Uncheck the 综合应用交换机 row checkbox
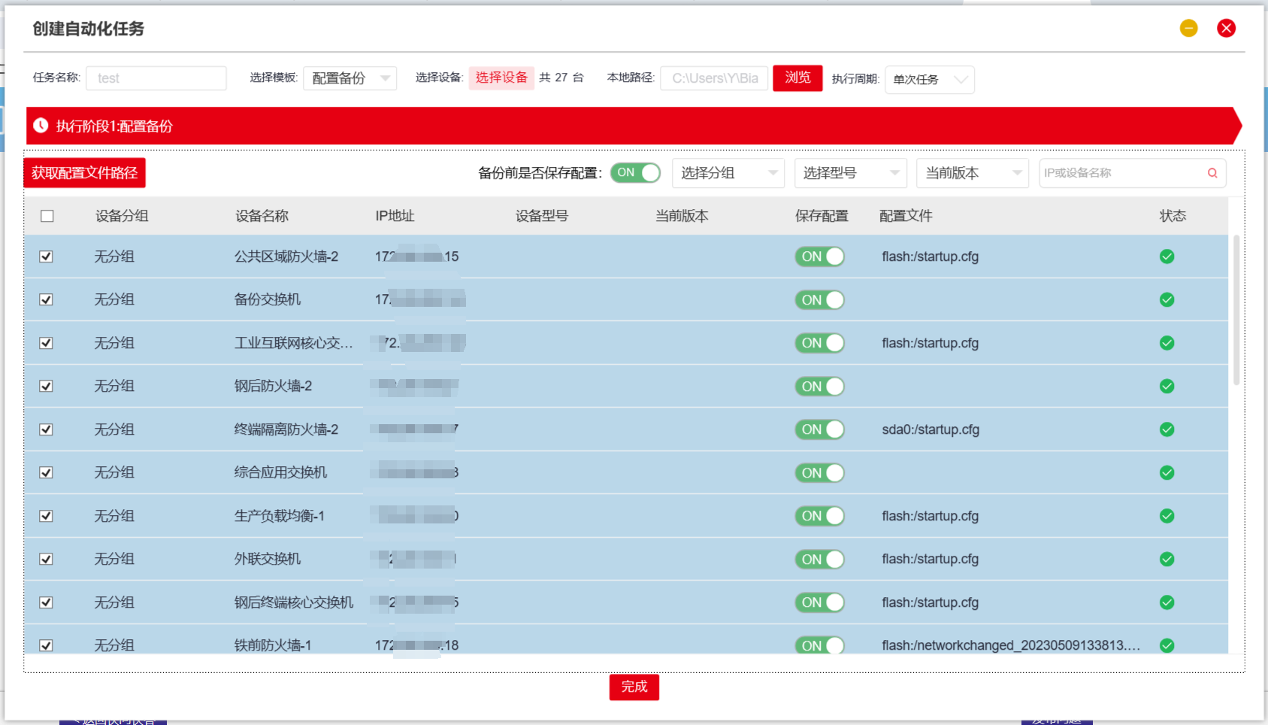This screenshot has height=725, width=1268. (x=47, y=473)
